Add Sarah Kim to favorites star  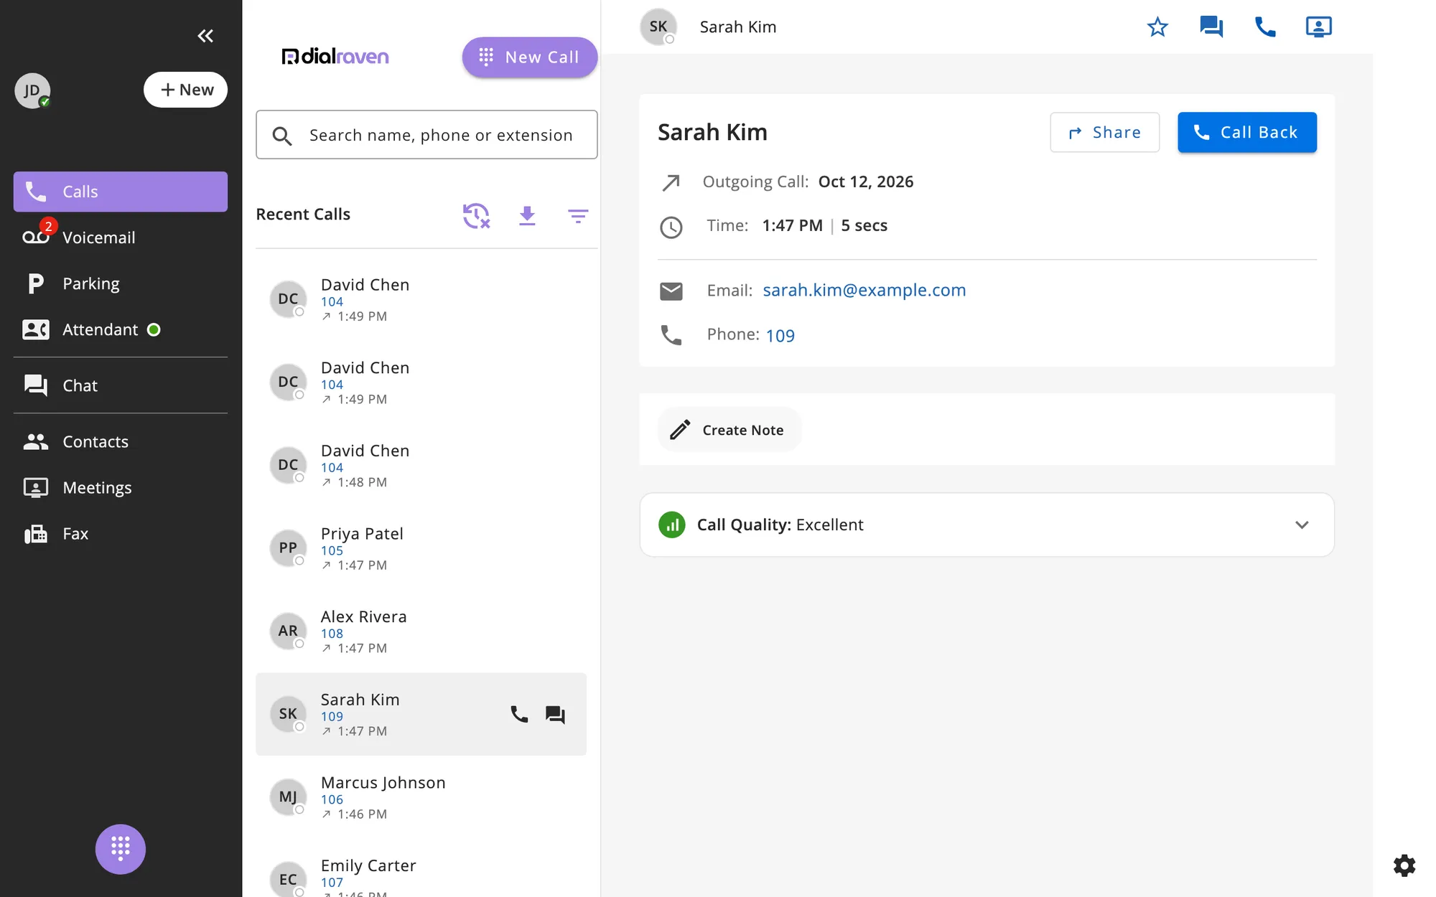click(x=1157, y=27)
